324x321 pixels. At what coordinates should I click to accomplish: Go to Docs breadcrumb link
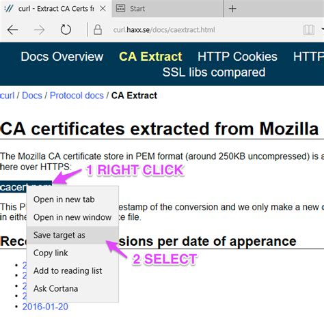32,96
